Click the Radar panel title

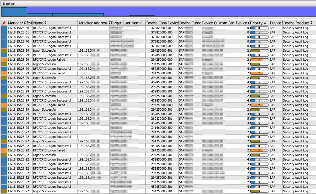9,4
